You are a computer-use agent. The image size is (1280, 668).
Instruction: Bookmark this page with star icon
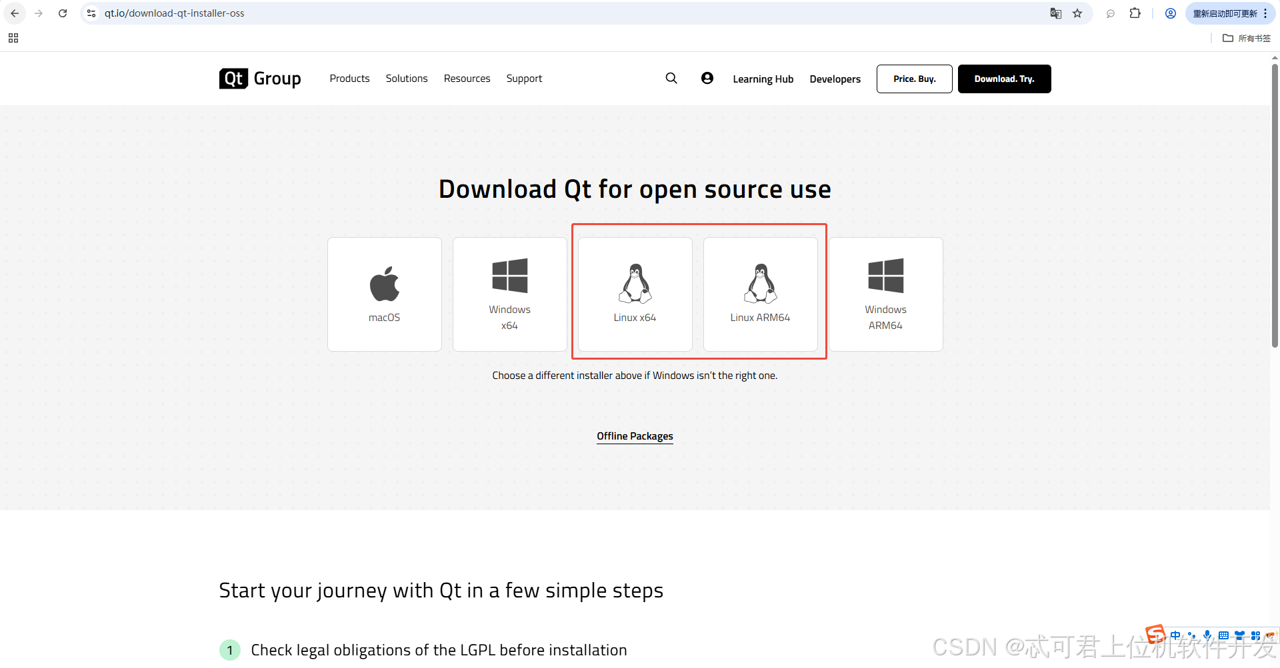point(1077,13)
